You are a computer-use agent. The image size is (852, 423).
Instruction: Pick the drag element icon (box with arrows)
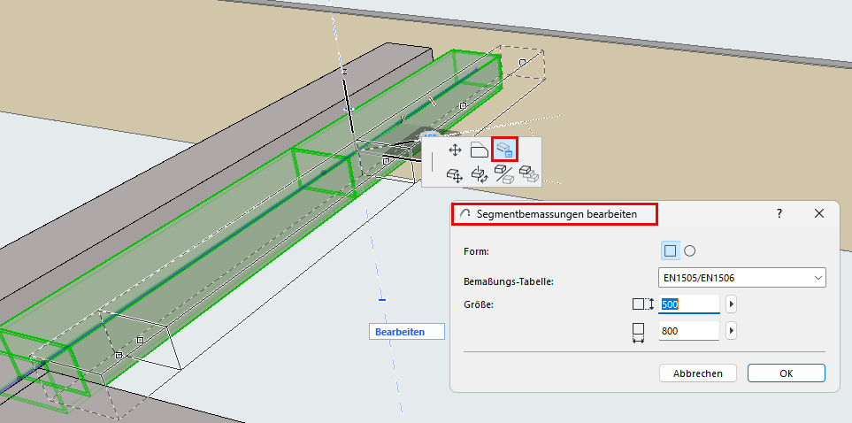click(455, 174)
